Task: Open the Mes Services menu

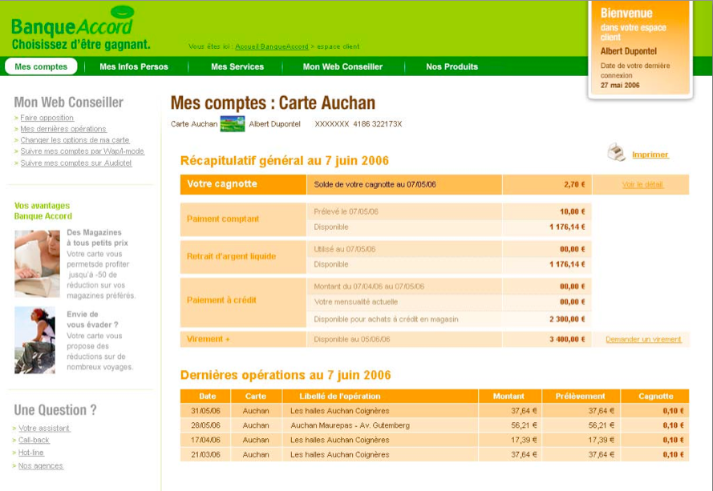Action: click(237, 66)
